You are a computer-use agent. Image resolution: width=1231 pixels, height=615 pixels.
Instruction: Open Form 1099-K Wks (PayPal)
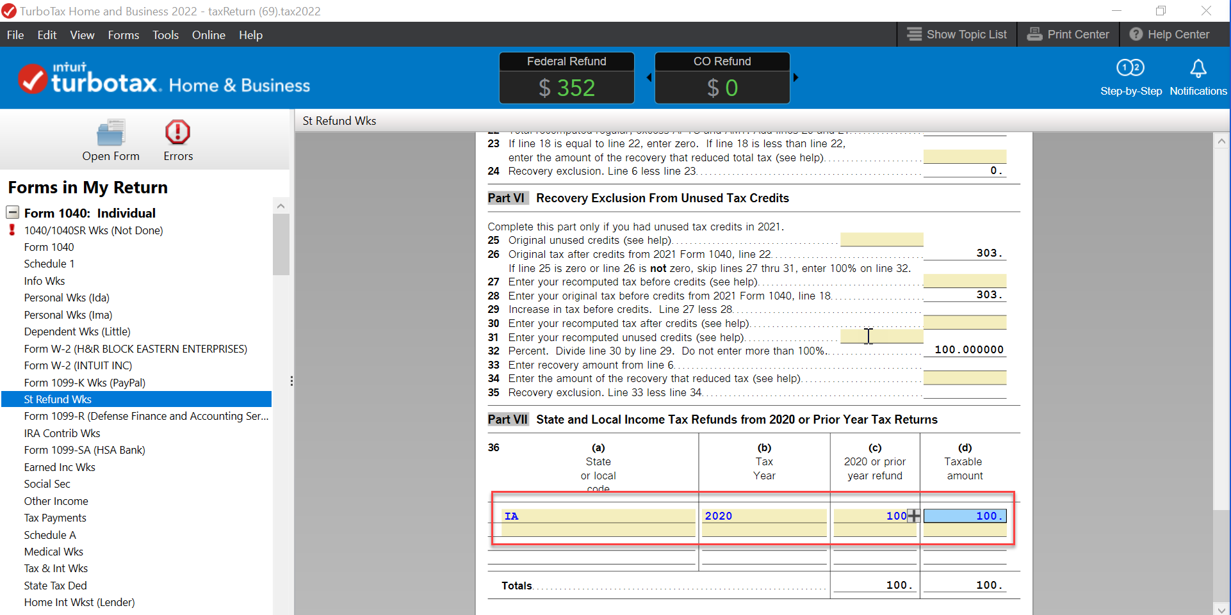(x=85, y=383)
